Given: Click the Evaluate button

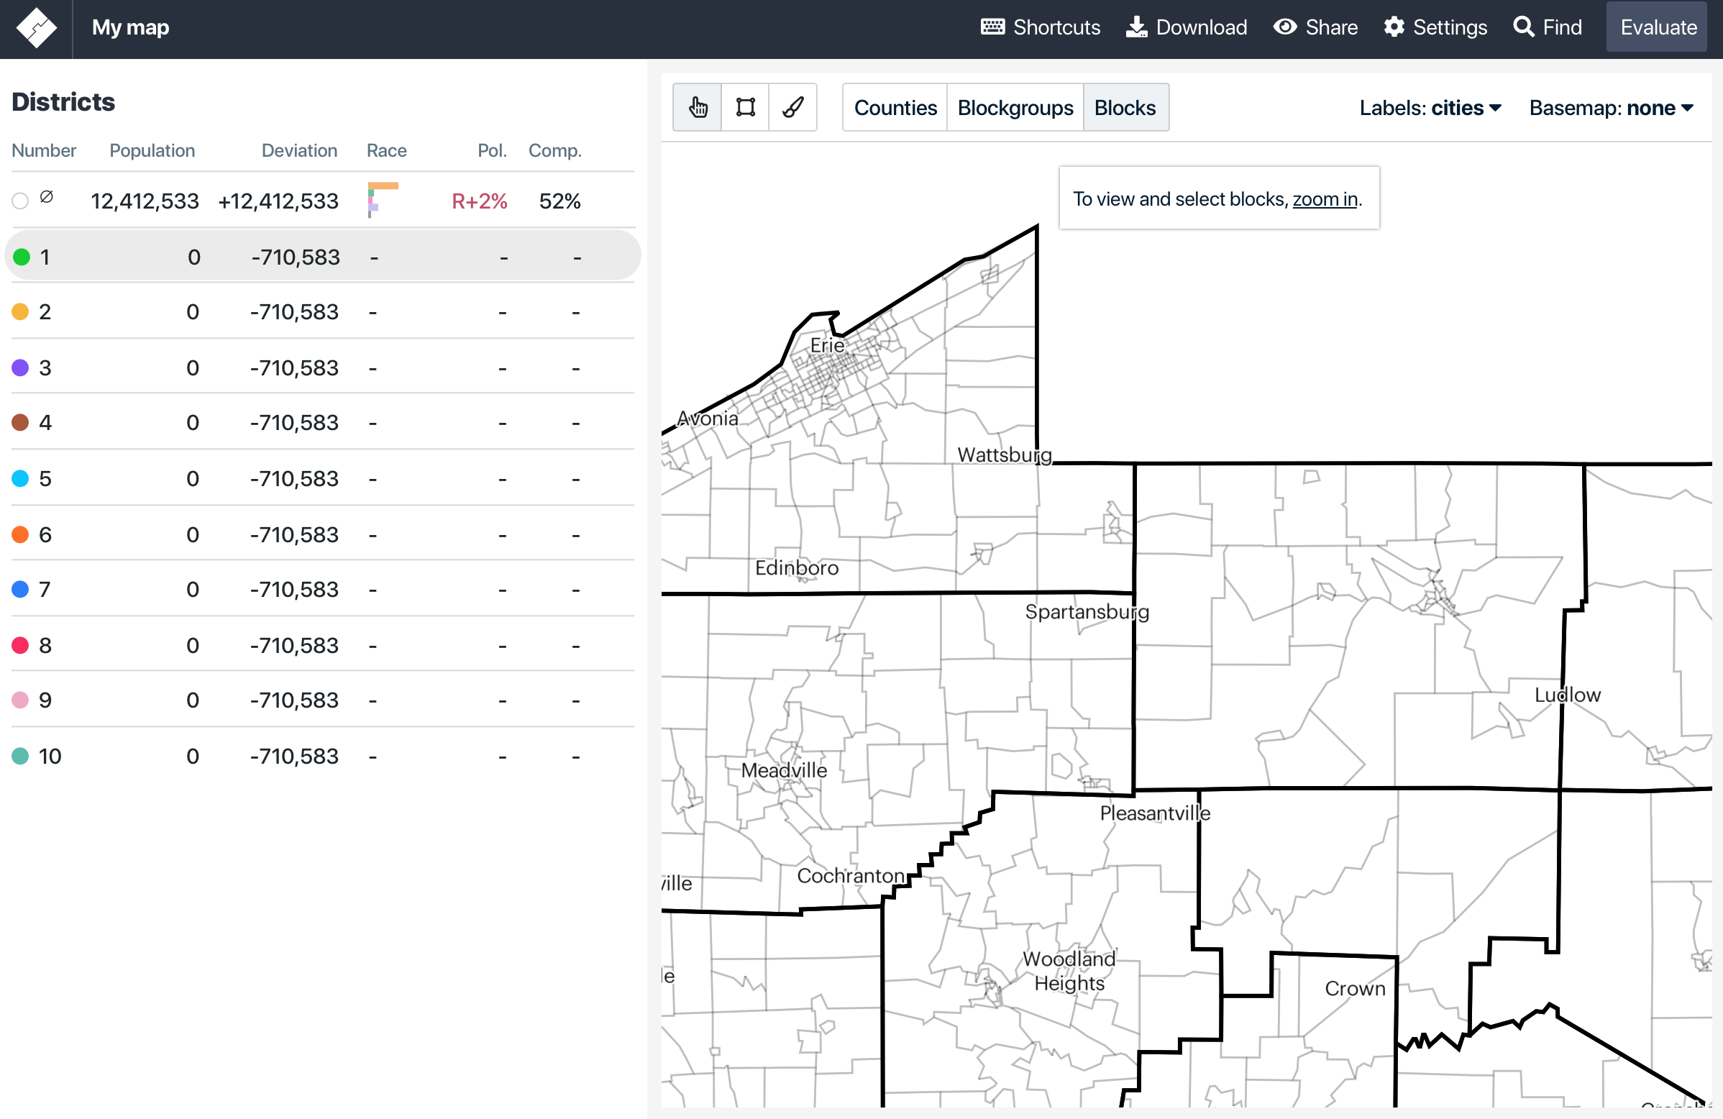Looking at the screenshot, I should click(x=1657, y=27).
